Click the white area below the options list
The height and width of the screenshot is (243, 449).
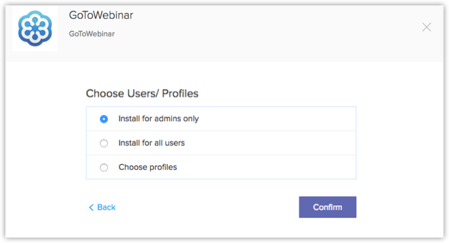click(x=206, y=187)
